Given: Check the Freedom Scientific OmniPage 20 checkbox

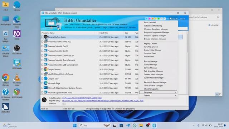Looking at the screenshot, I should (x=42, y=56).
